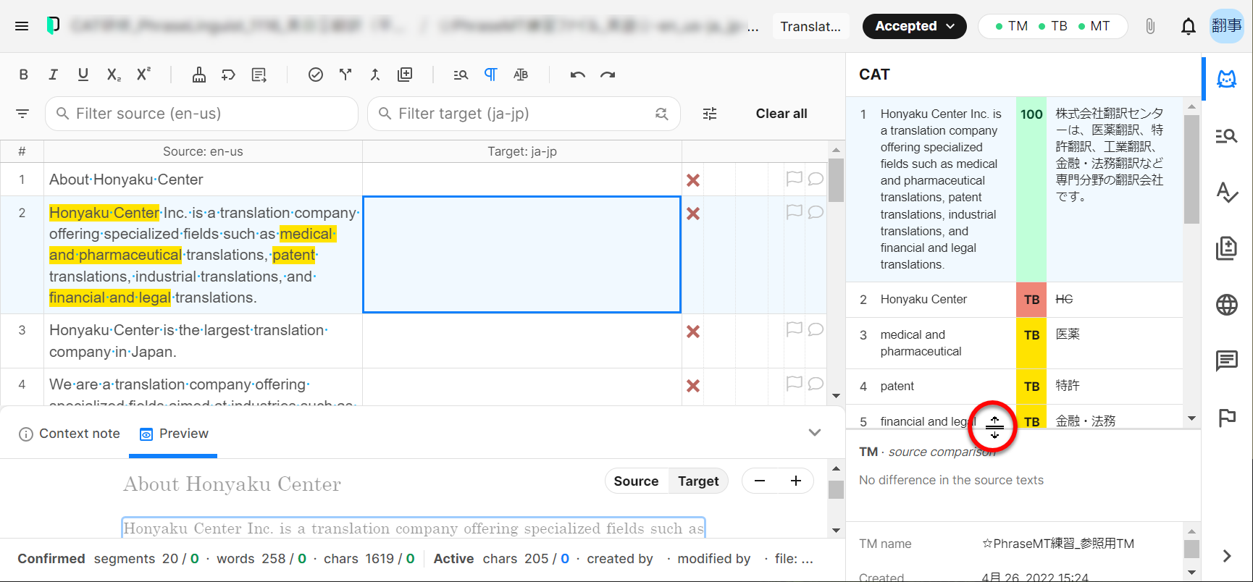Click the CAT pane resize handle
Screen dimensions: 1253x582
point(994,427)
